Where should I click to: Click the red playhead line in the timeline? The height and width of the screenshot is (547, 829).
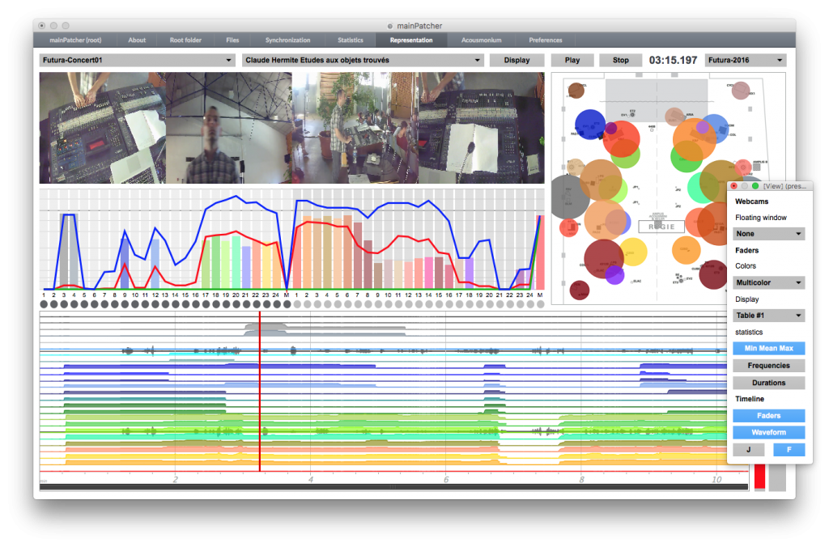(x=260, y=391)
